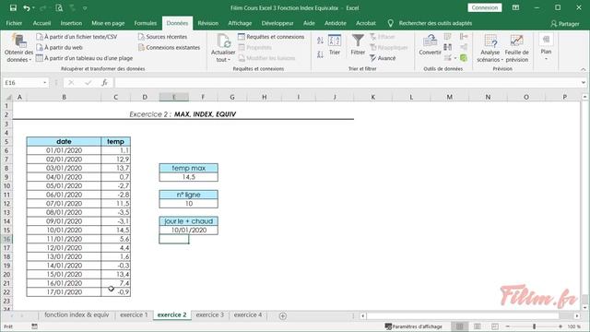Viewport: 590px width, 332px height.
Task: Select cell showing date 10/01/2020 under jour le + chaud
Action: coord(188,230)
